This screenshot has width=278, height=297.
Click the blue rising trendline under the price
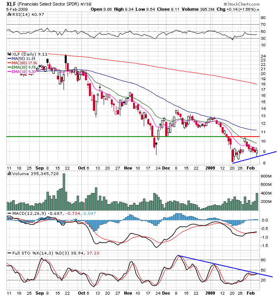pyautogui.click(x=255, y=157)
